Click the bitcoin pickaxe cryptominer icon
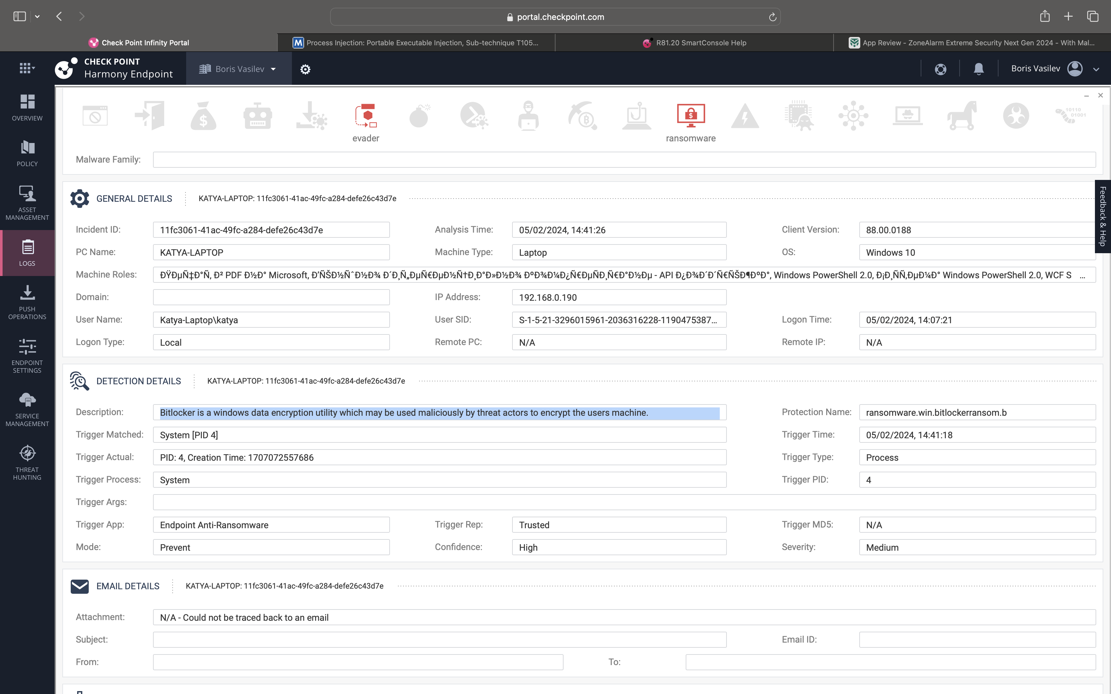Viewport: 1111px width, 694px height. [583, 116]
